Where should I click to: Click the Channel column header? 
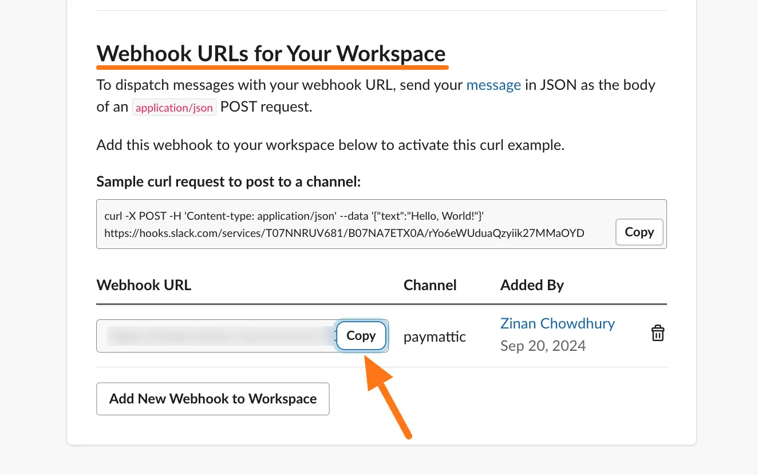pyautogui.click(x=430, y=285)
